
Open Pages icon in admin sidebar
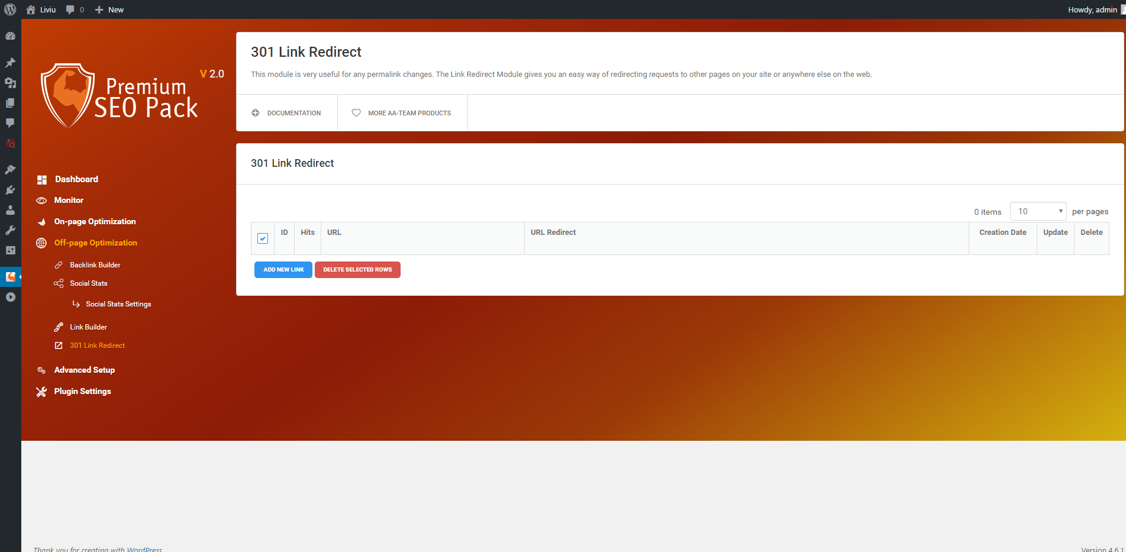click(10, 103)
